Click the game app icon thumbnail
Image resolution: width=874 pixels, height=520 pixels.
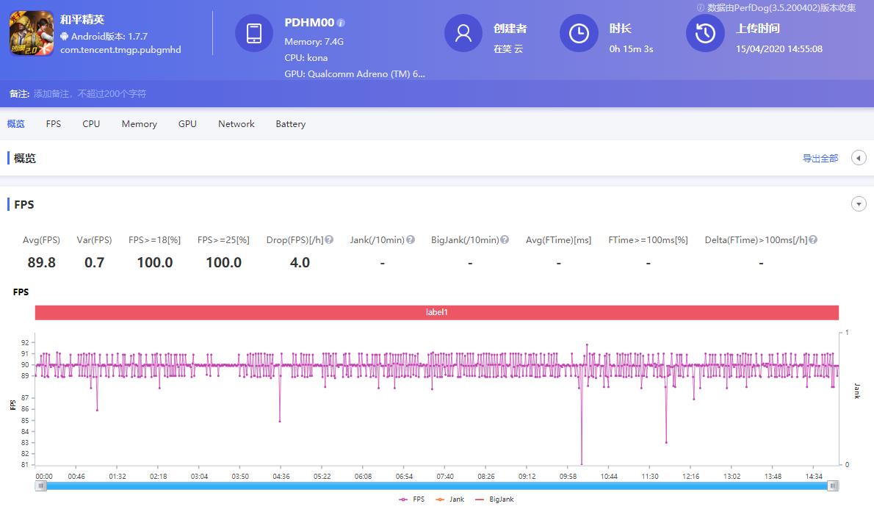click(32, 33)
